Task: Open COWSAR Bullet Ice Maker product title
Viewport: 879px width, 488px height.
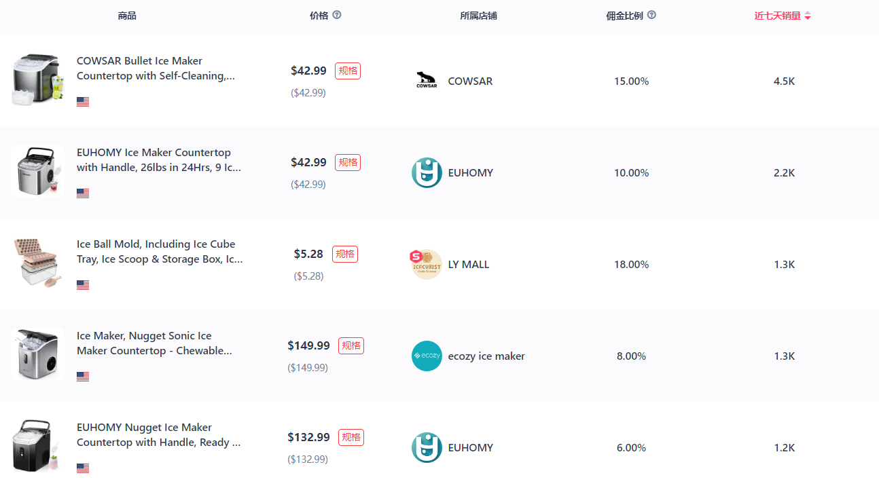Action: [x=156, y=69]
